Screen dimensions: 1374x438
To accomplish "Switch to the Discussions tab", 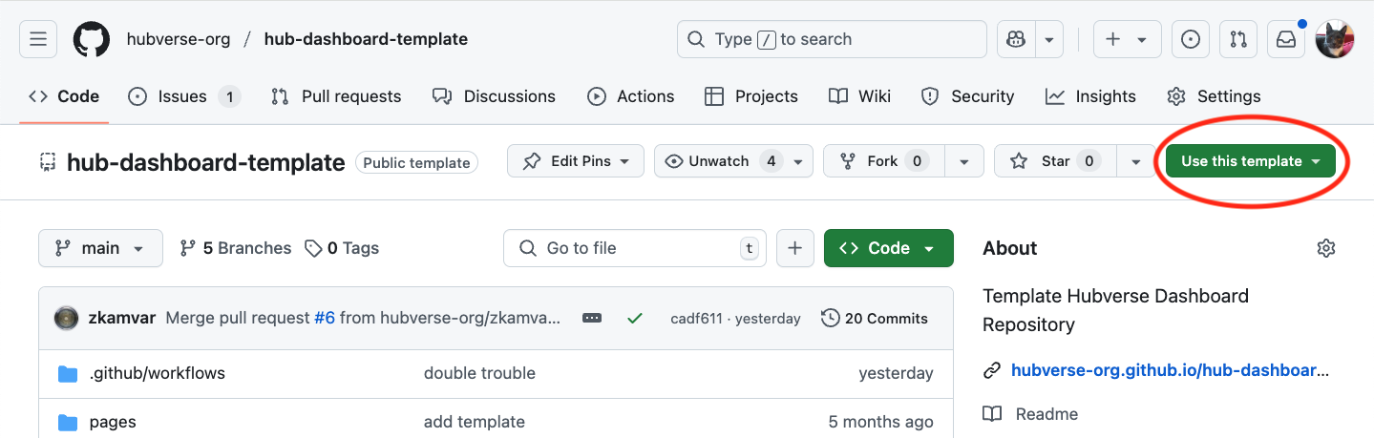I will (x=494, y=96).
